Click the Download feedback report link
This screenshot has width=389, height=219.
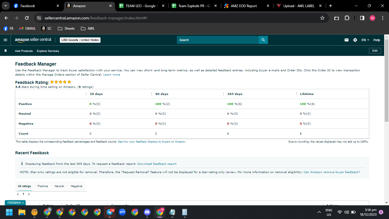(x=157, y=164)
